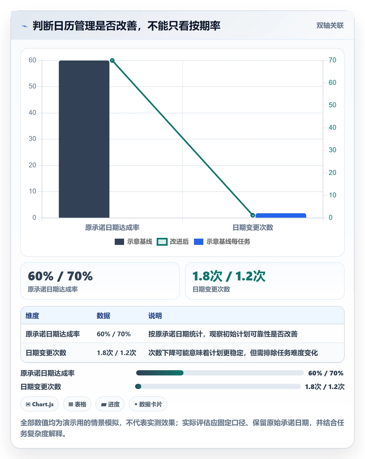Click x-axis label 日期变更次数
Screen dimensions: 365x459
(x=253, y=227)
